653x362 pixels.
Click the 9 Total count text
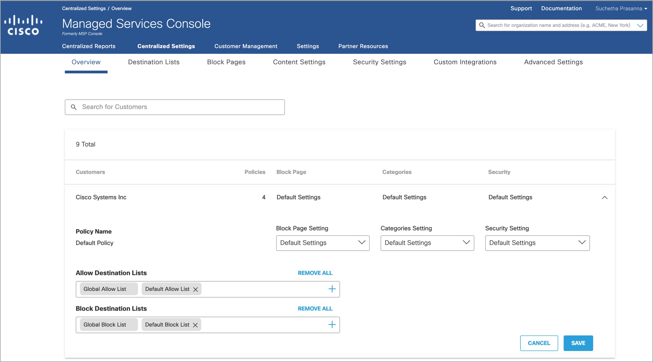(85, 145)
